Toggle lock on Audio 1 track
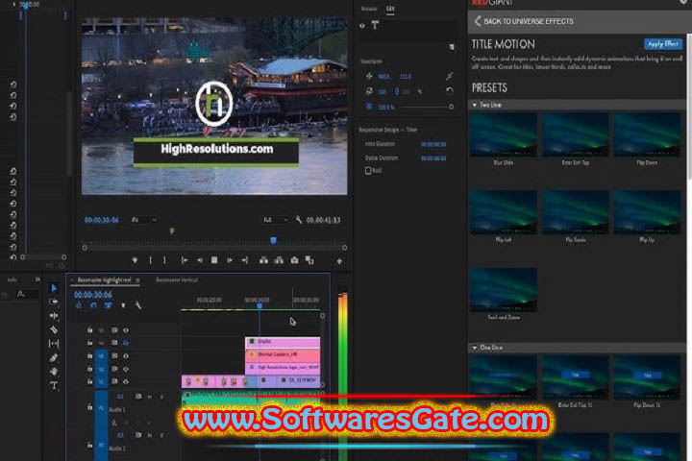Viewport: 692px width, 461px height. tap(89, 407)
